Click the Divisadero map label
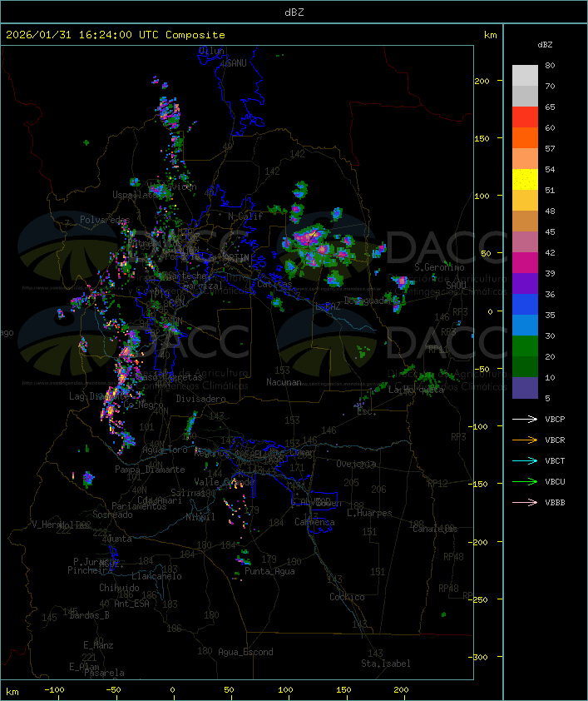Viewport: 588px width, 701px height. (200, 399)
